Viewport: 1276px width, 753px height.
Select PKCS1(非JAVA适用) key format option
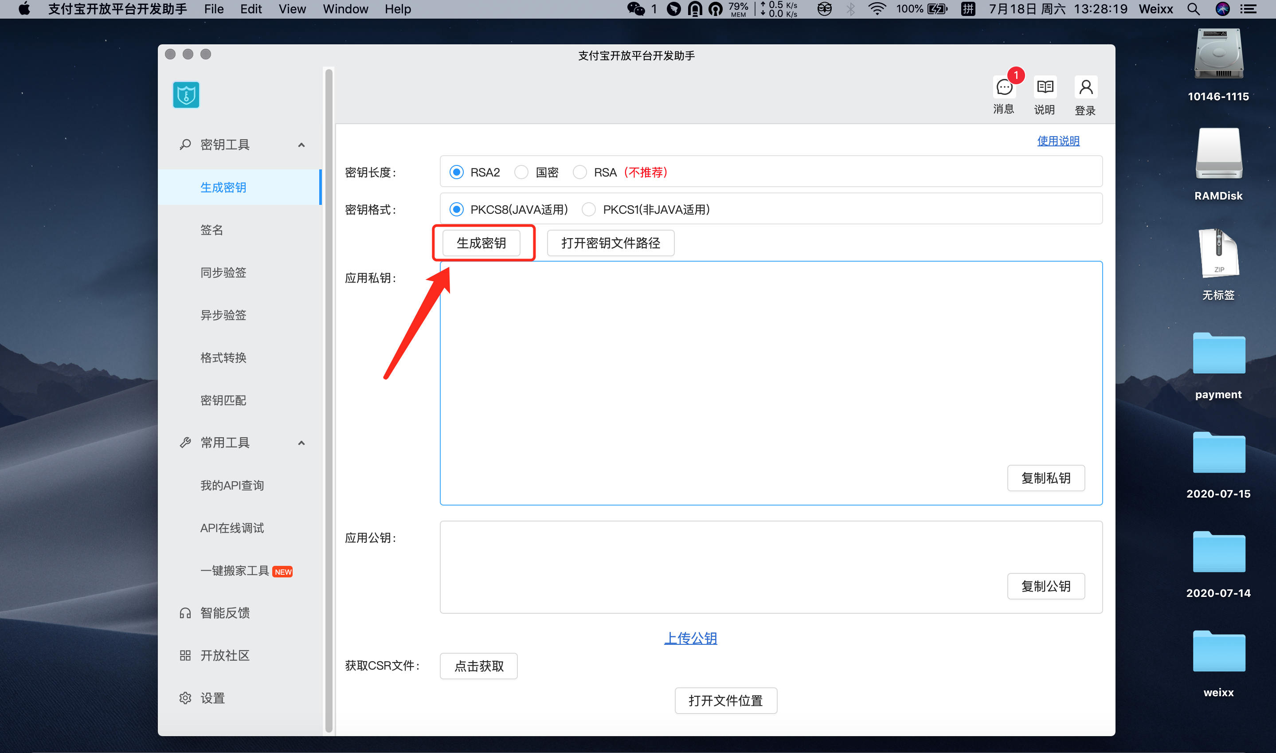tap(589, 210)
